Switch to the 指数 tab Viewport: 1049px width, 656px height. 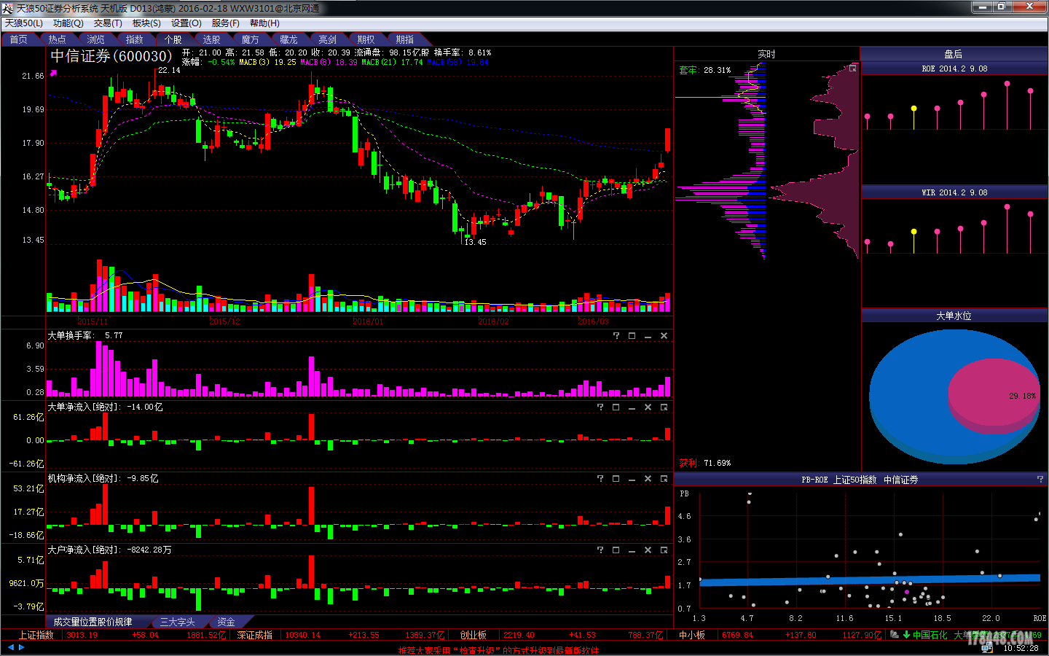coord(135,39)
